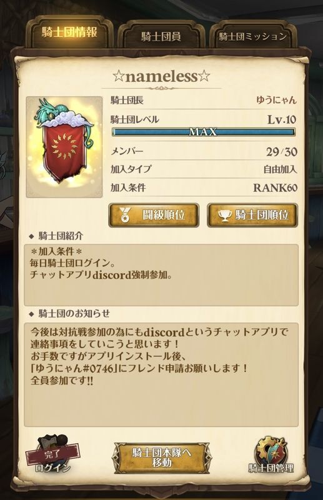This screenshot has width=323, height=500.
Task: Tap the 騎士団本隊へ移動 button
Action: [x=161, y=458]
